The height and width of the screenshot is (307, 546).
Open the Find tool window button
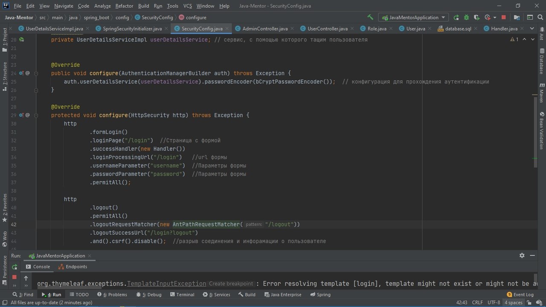(x=23, y=295)
